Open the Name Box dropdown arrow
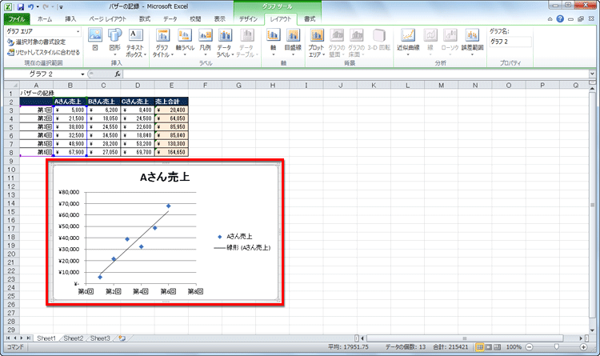The height and width of the screenshot is (356, 600). point(82,74)
